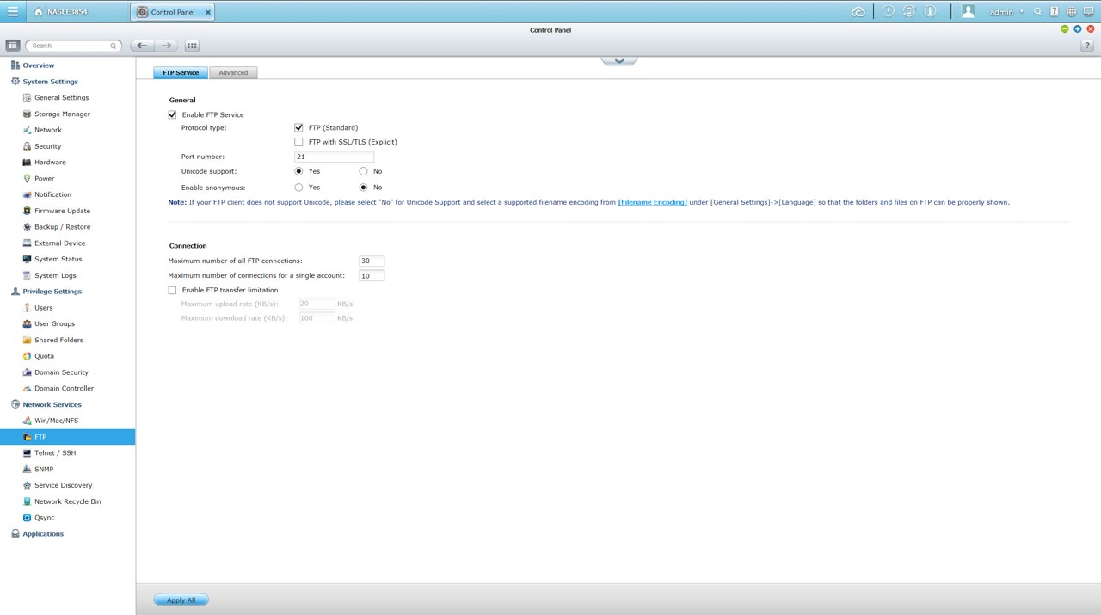Open Notification settings
Viewport: 1101px width, 615px height.
pos(52,194)
